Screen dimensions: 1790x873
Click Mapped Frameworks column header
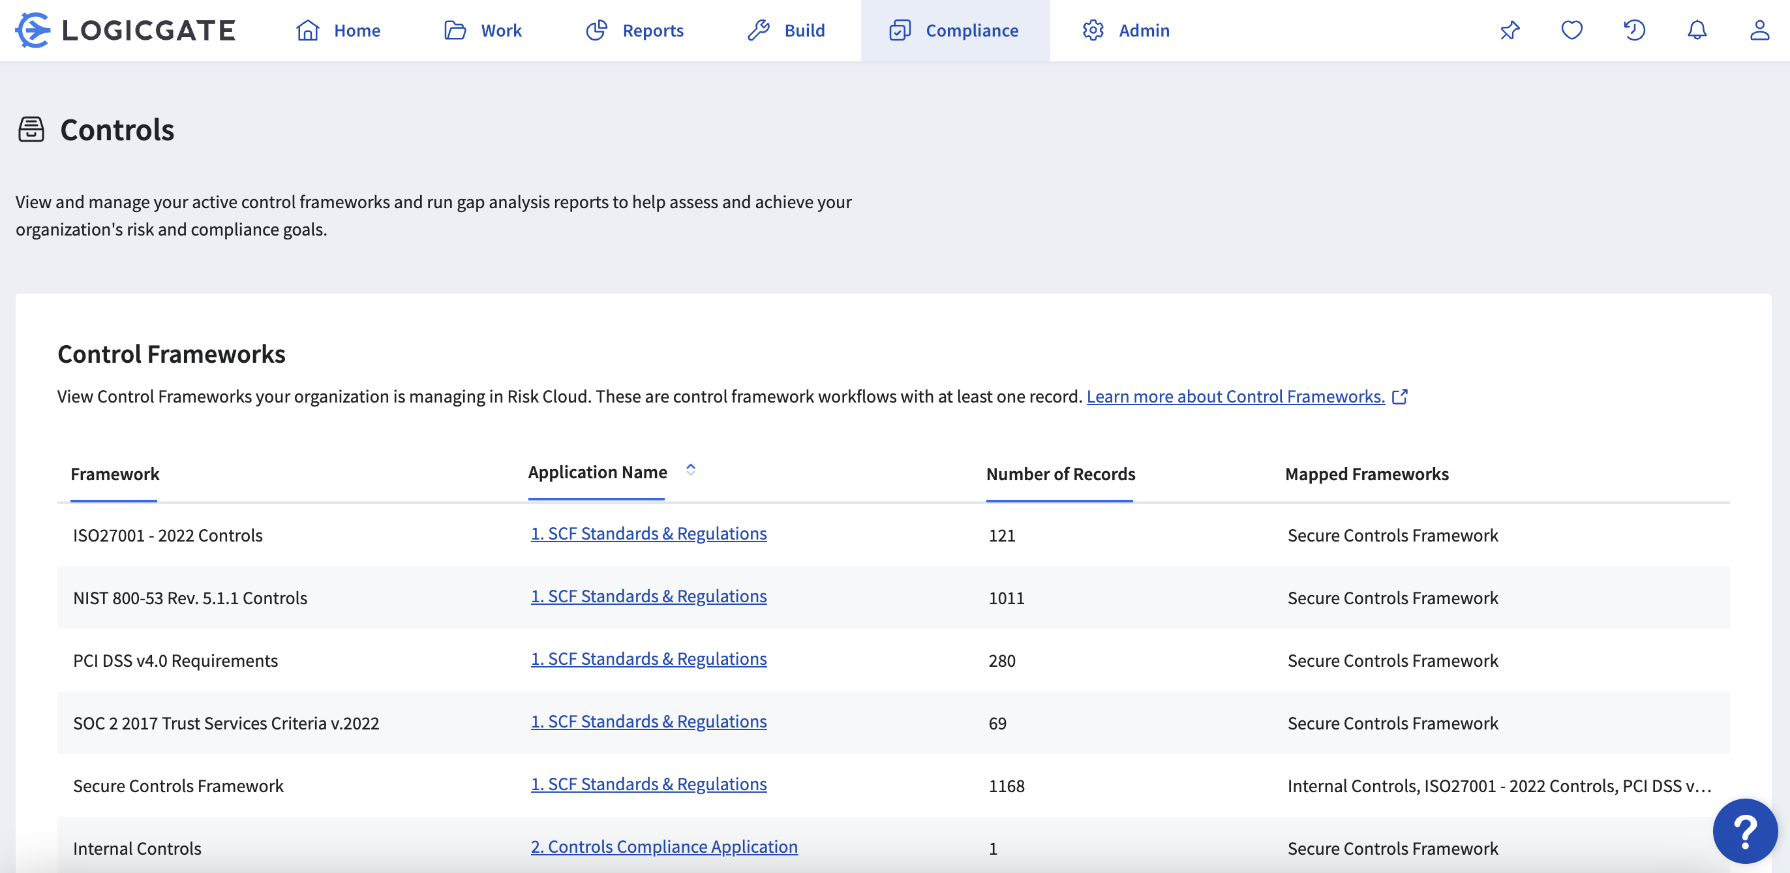tap(1366, 474)
